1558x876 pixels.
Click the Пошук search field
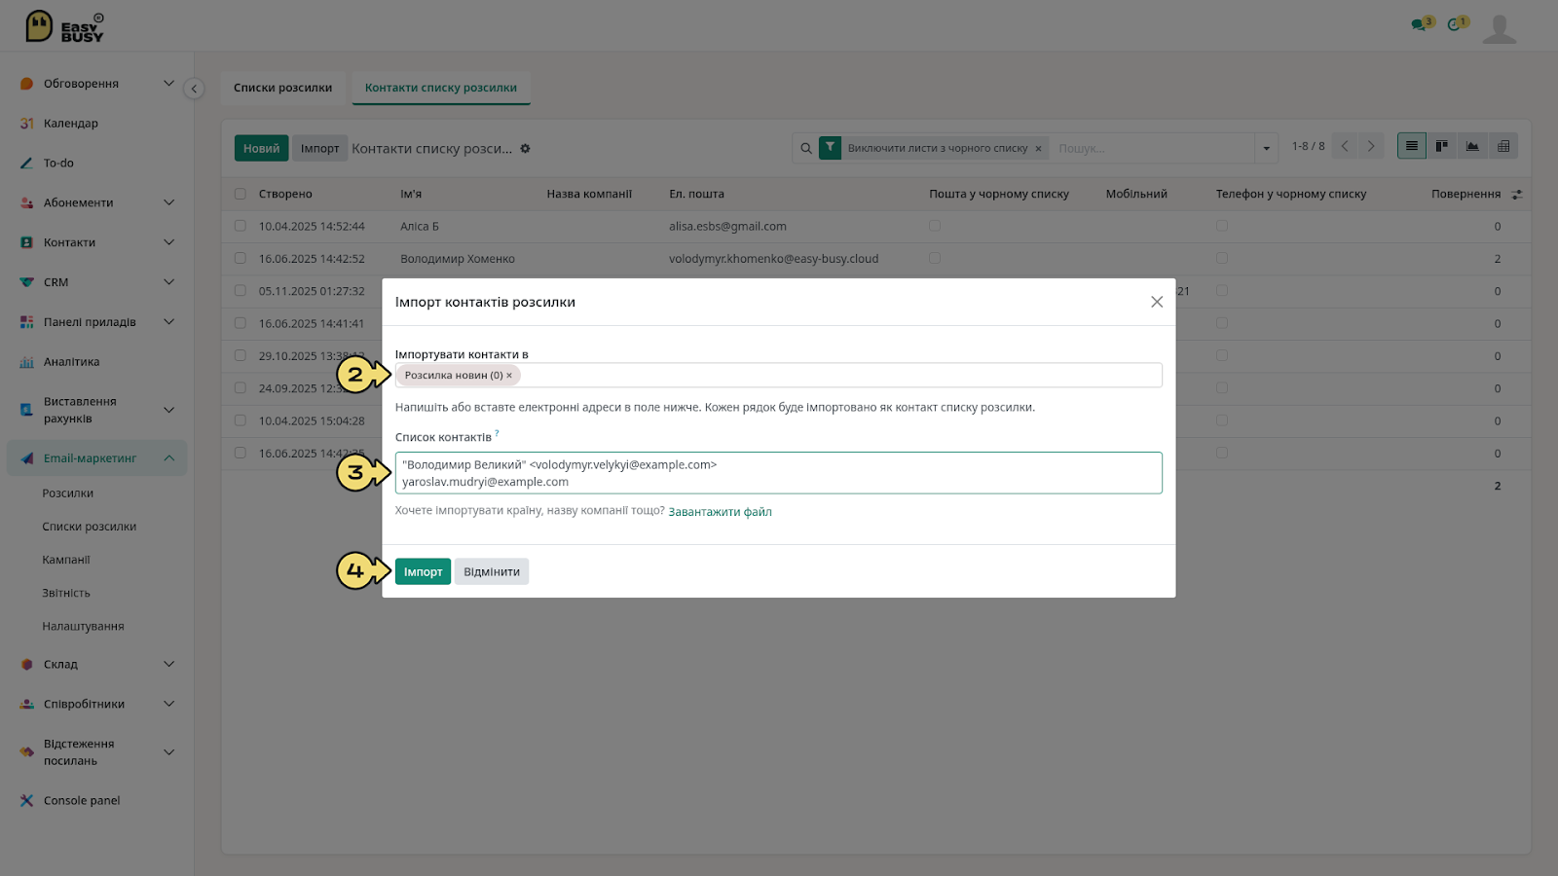pos(1154,149)
